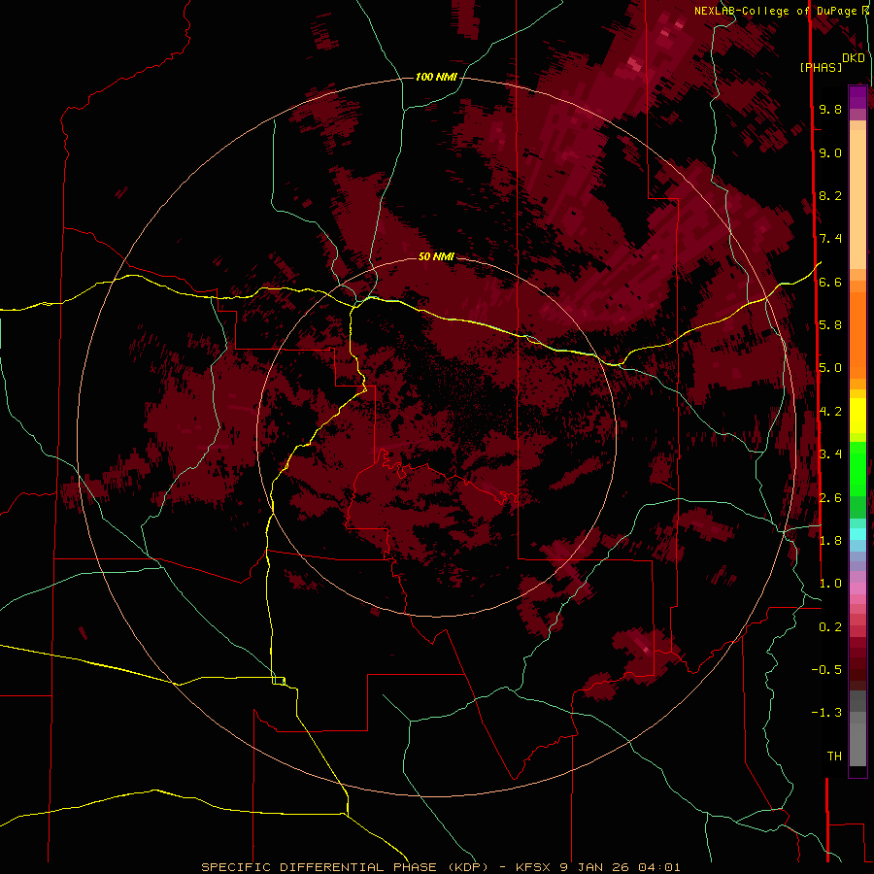Viewport: 874px width, 874px height.
Task: Click the KDP caption text at the bottom
Action: (440, 867)
